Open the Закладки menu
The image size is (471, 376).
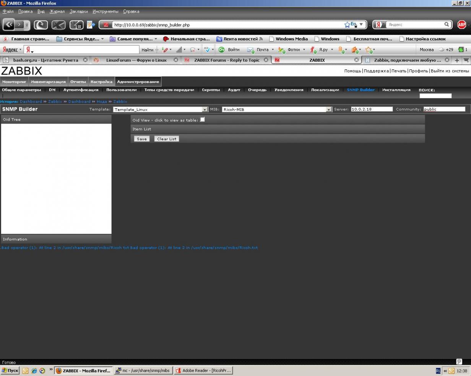pos(79,11)
